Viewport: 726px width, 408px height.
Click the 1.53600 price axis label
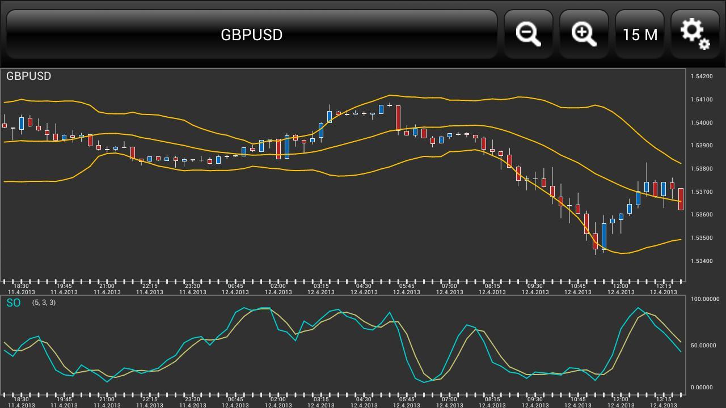702,215
